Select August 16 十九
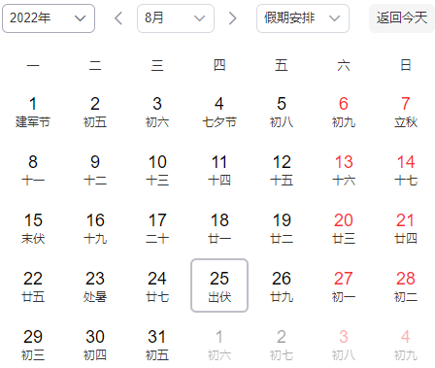The width and height of the screenshot is (435, 368). pyautogui.click(x=95, y=229)
